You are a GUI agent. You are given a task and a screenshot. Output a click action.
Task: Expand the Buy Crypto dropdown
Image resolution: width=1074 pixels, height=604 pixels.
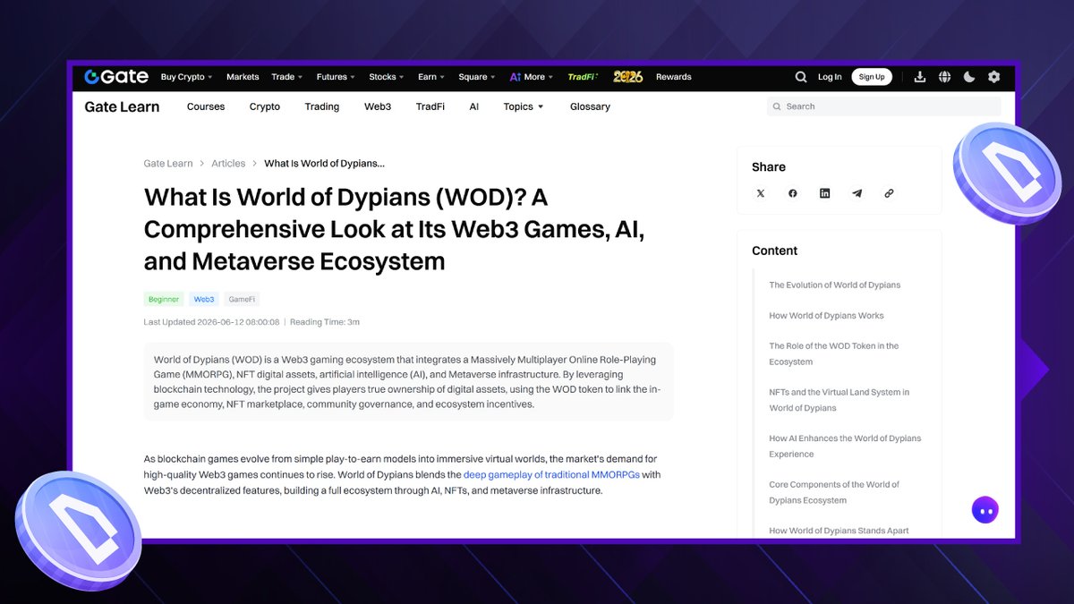click(x=186, y=77)
